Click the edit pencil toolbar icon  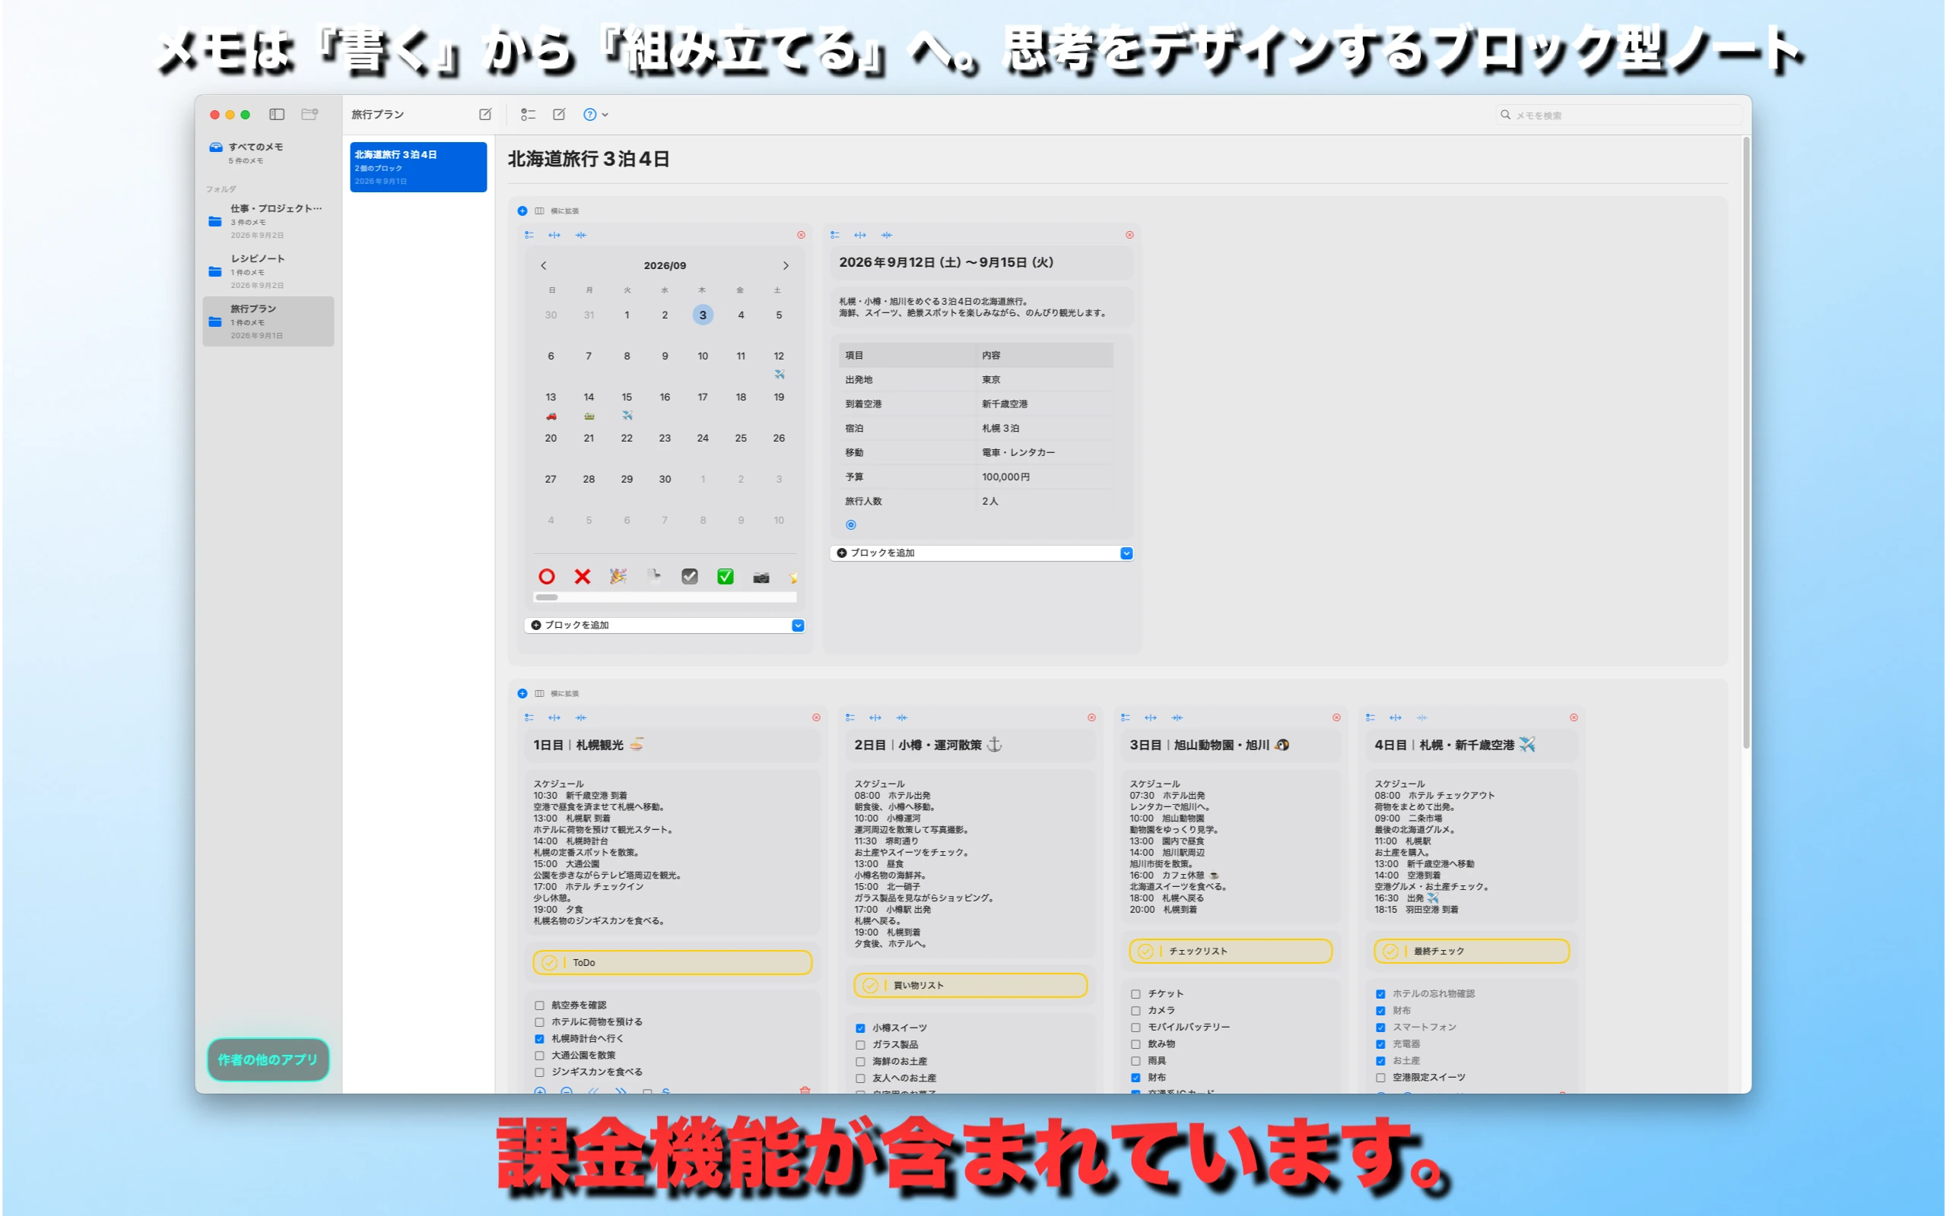[x=559, y=114]
